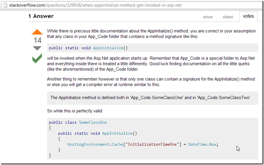Click the compiler error quote block
The width and height of the screenshot is (264, 165).
151,98
